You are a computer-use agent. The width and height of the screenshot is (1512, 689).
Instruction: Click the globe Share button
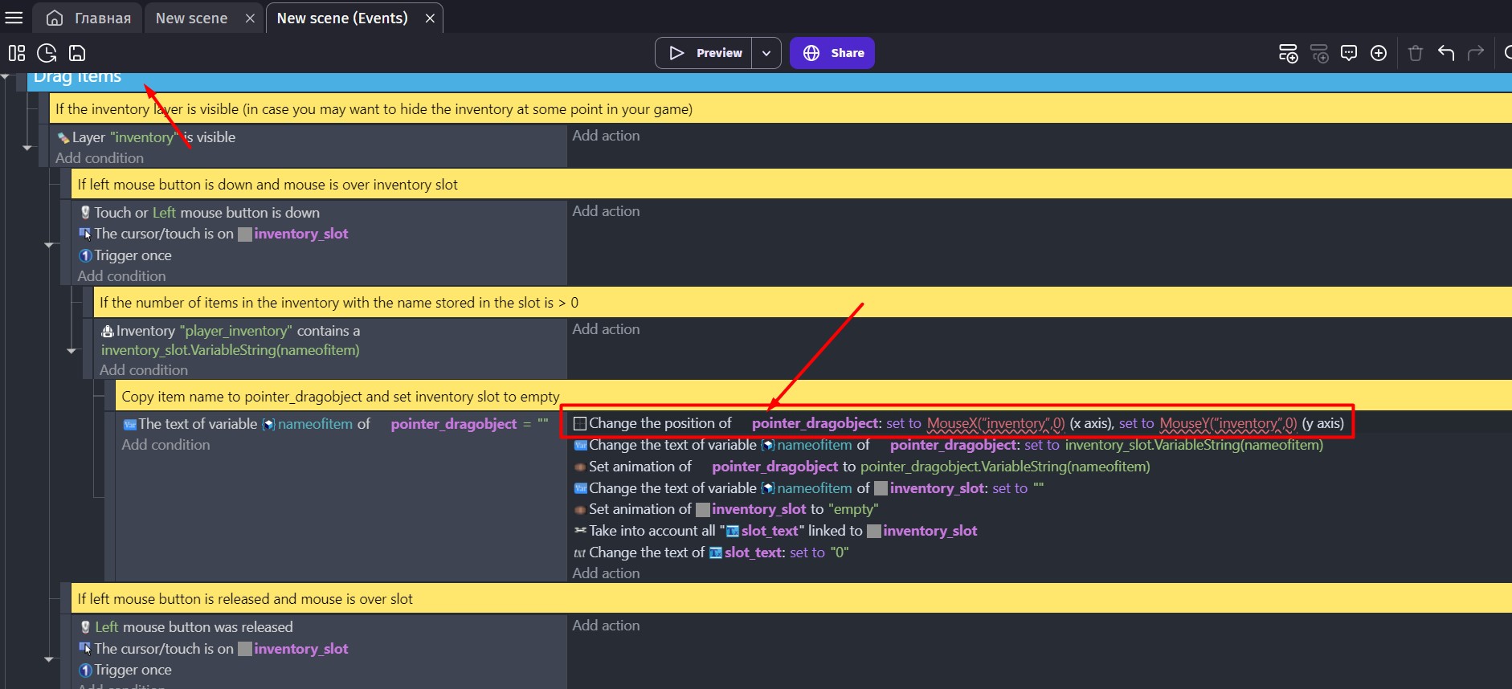tap(832, 53)
